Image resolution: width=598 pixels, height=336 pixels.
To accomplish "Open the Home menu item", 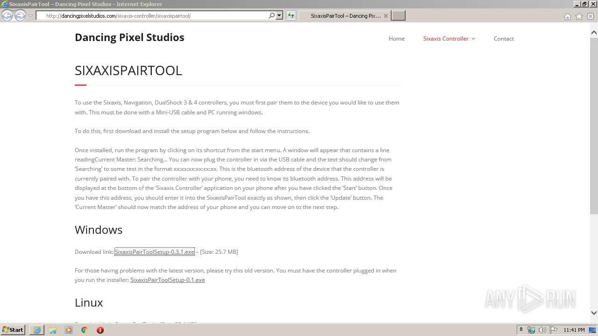I will (x=397, y=39).
